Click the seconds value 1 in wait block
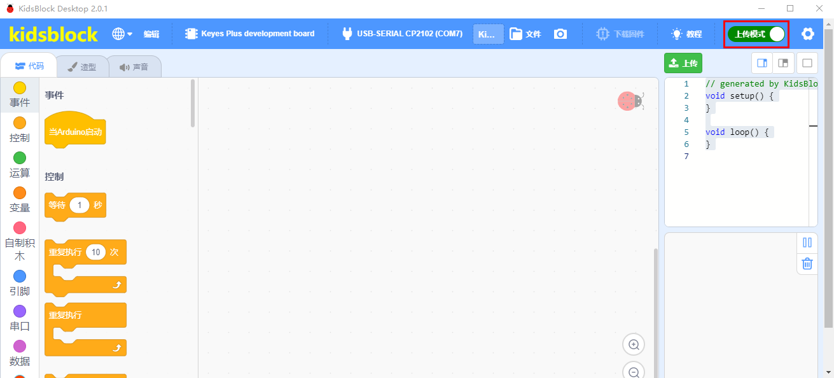 tap(80, 206)
